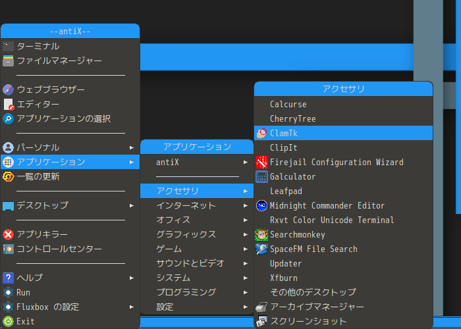This screenshot has height=329, width=461.
Task: Click the Galculator calculator icon
Action: click(261, 176)
